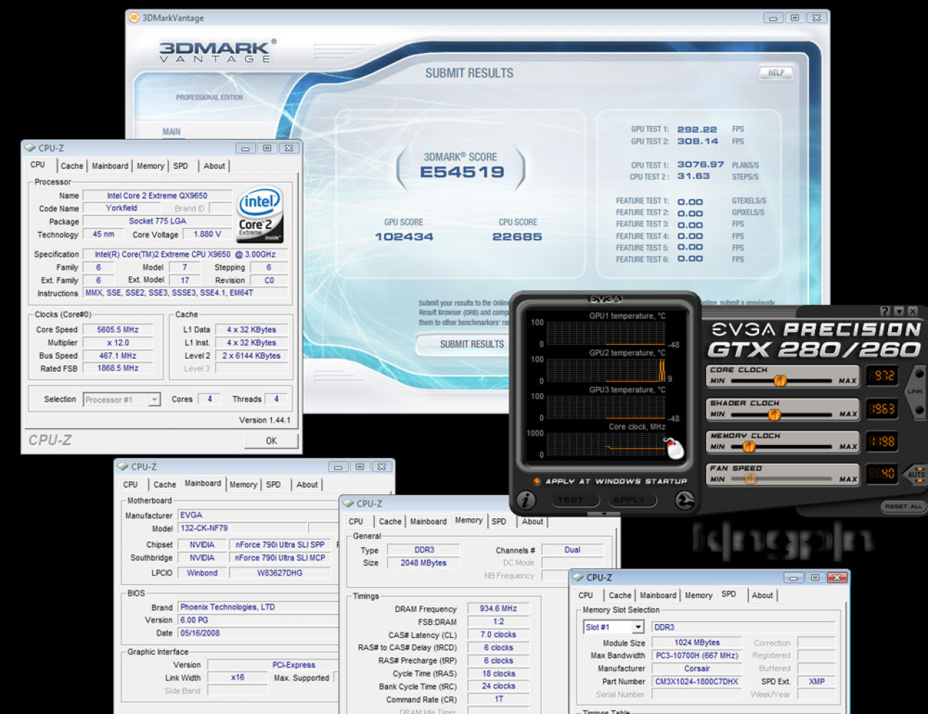Click title bar icon of CPU-Z processor window
Viewport: 928px width, 714px height.
30,148
